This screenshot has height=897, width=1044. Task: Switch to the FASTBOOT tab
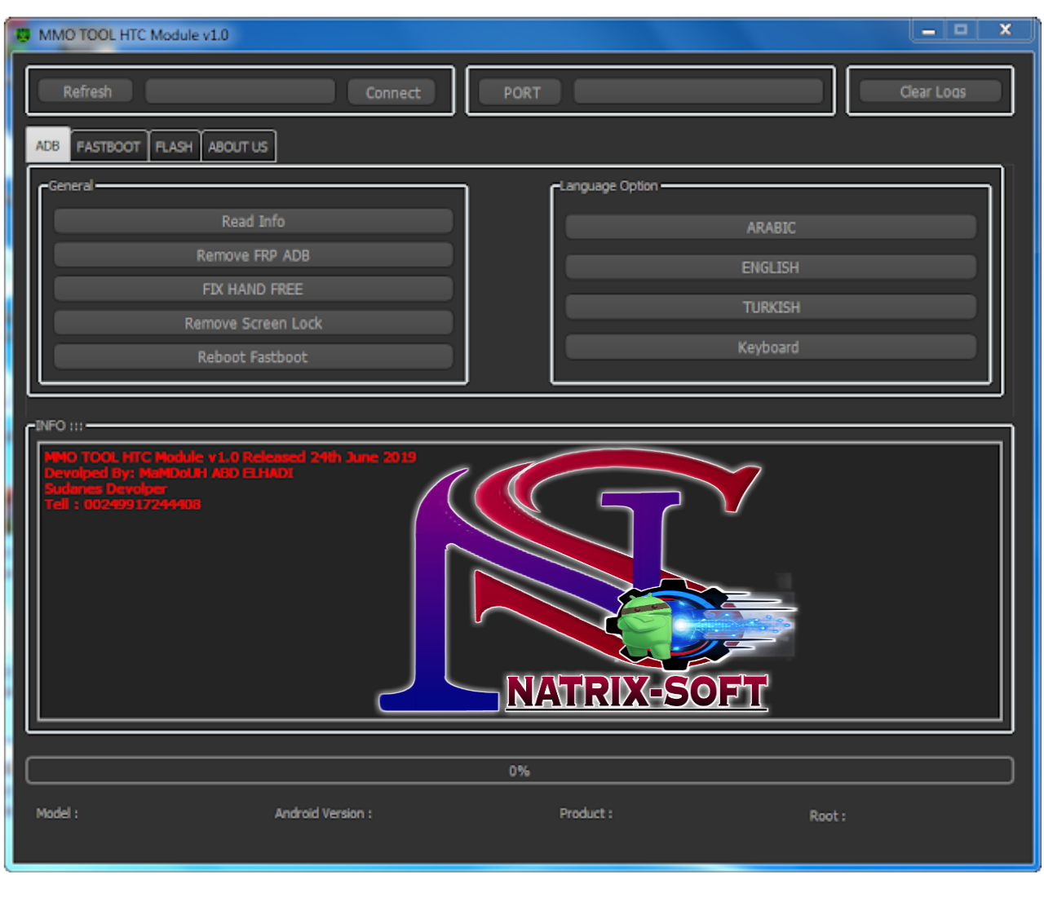(108, 147)
